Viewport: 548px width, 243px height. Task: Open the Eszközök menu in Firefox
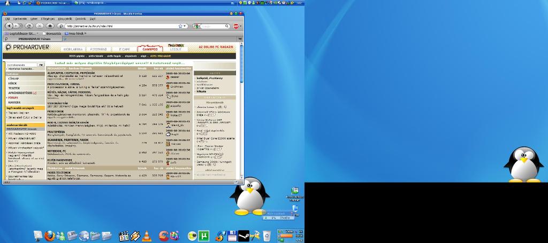click(81, 19)
